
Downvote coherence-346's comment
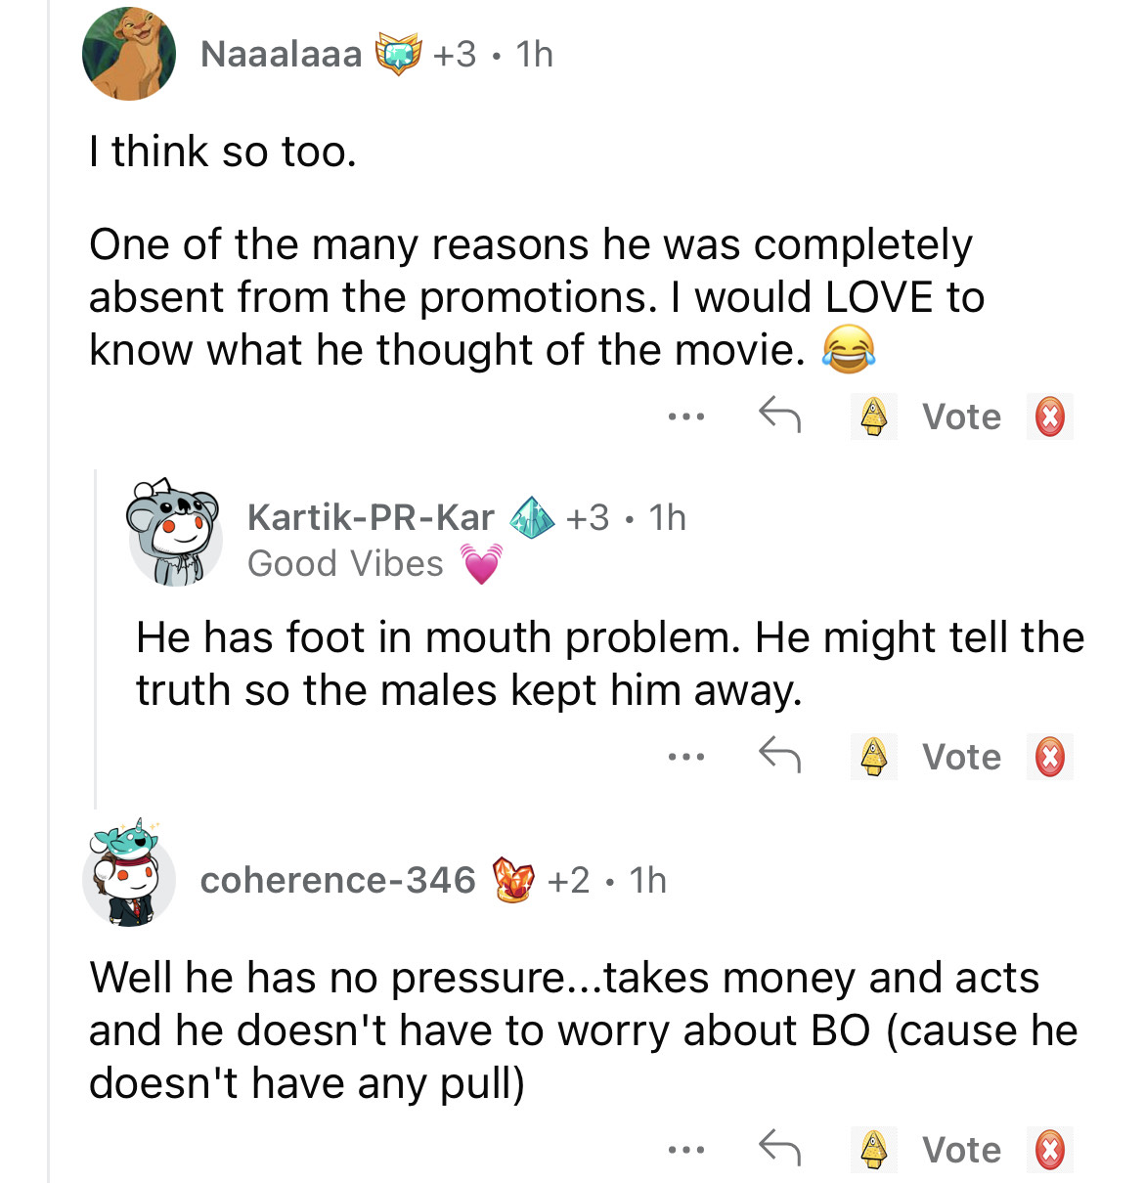[x=1049, y=1150]
